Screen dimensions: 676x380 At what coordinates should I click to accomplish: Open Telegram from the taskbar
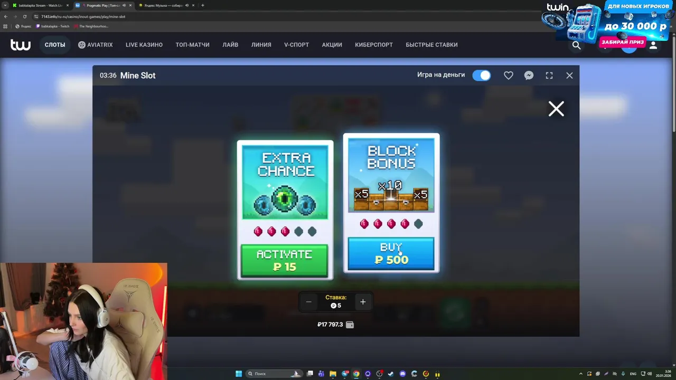(344, 374)
